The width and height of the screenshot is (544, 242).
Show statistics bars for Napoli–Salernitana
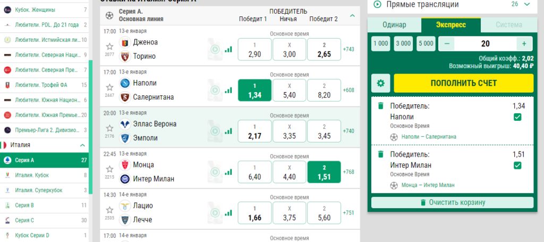228,90
